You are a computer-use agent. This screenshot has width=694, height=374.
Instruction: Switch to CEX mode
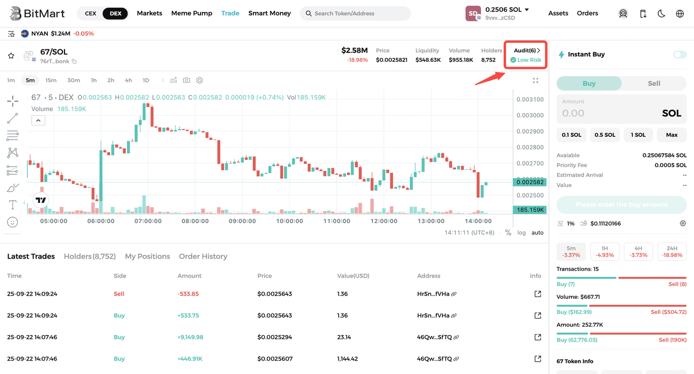(91, 13)
